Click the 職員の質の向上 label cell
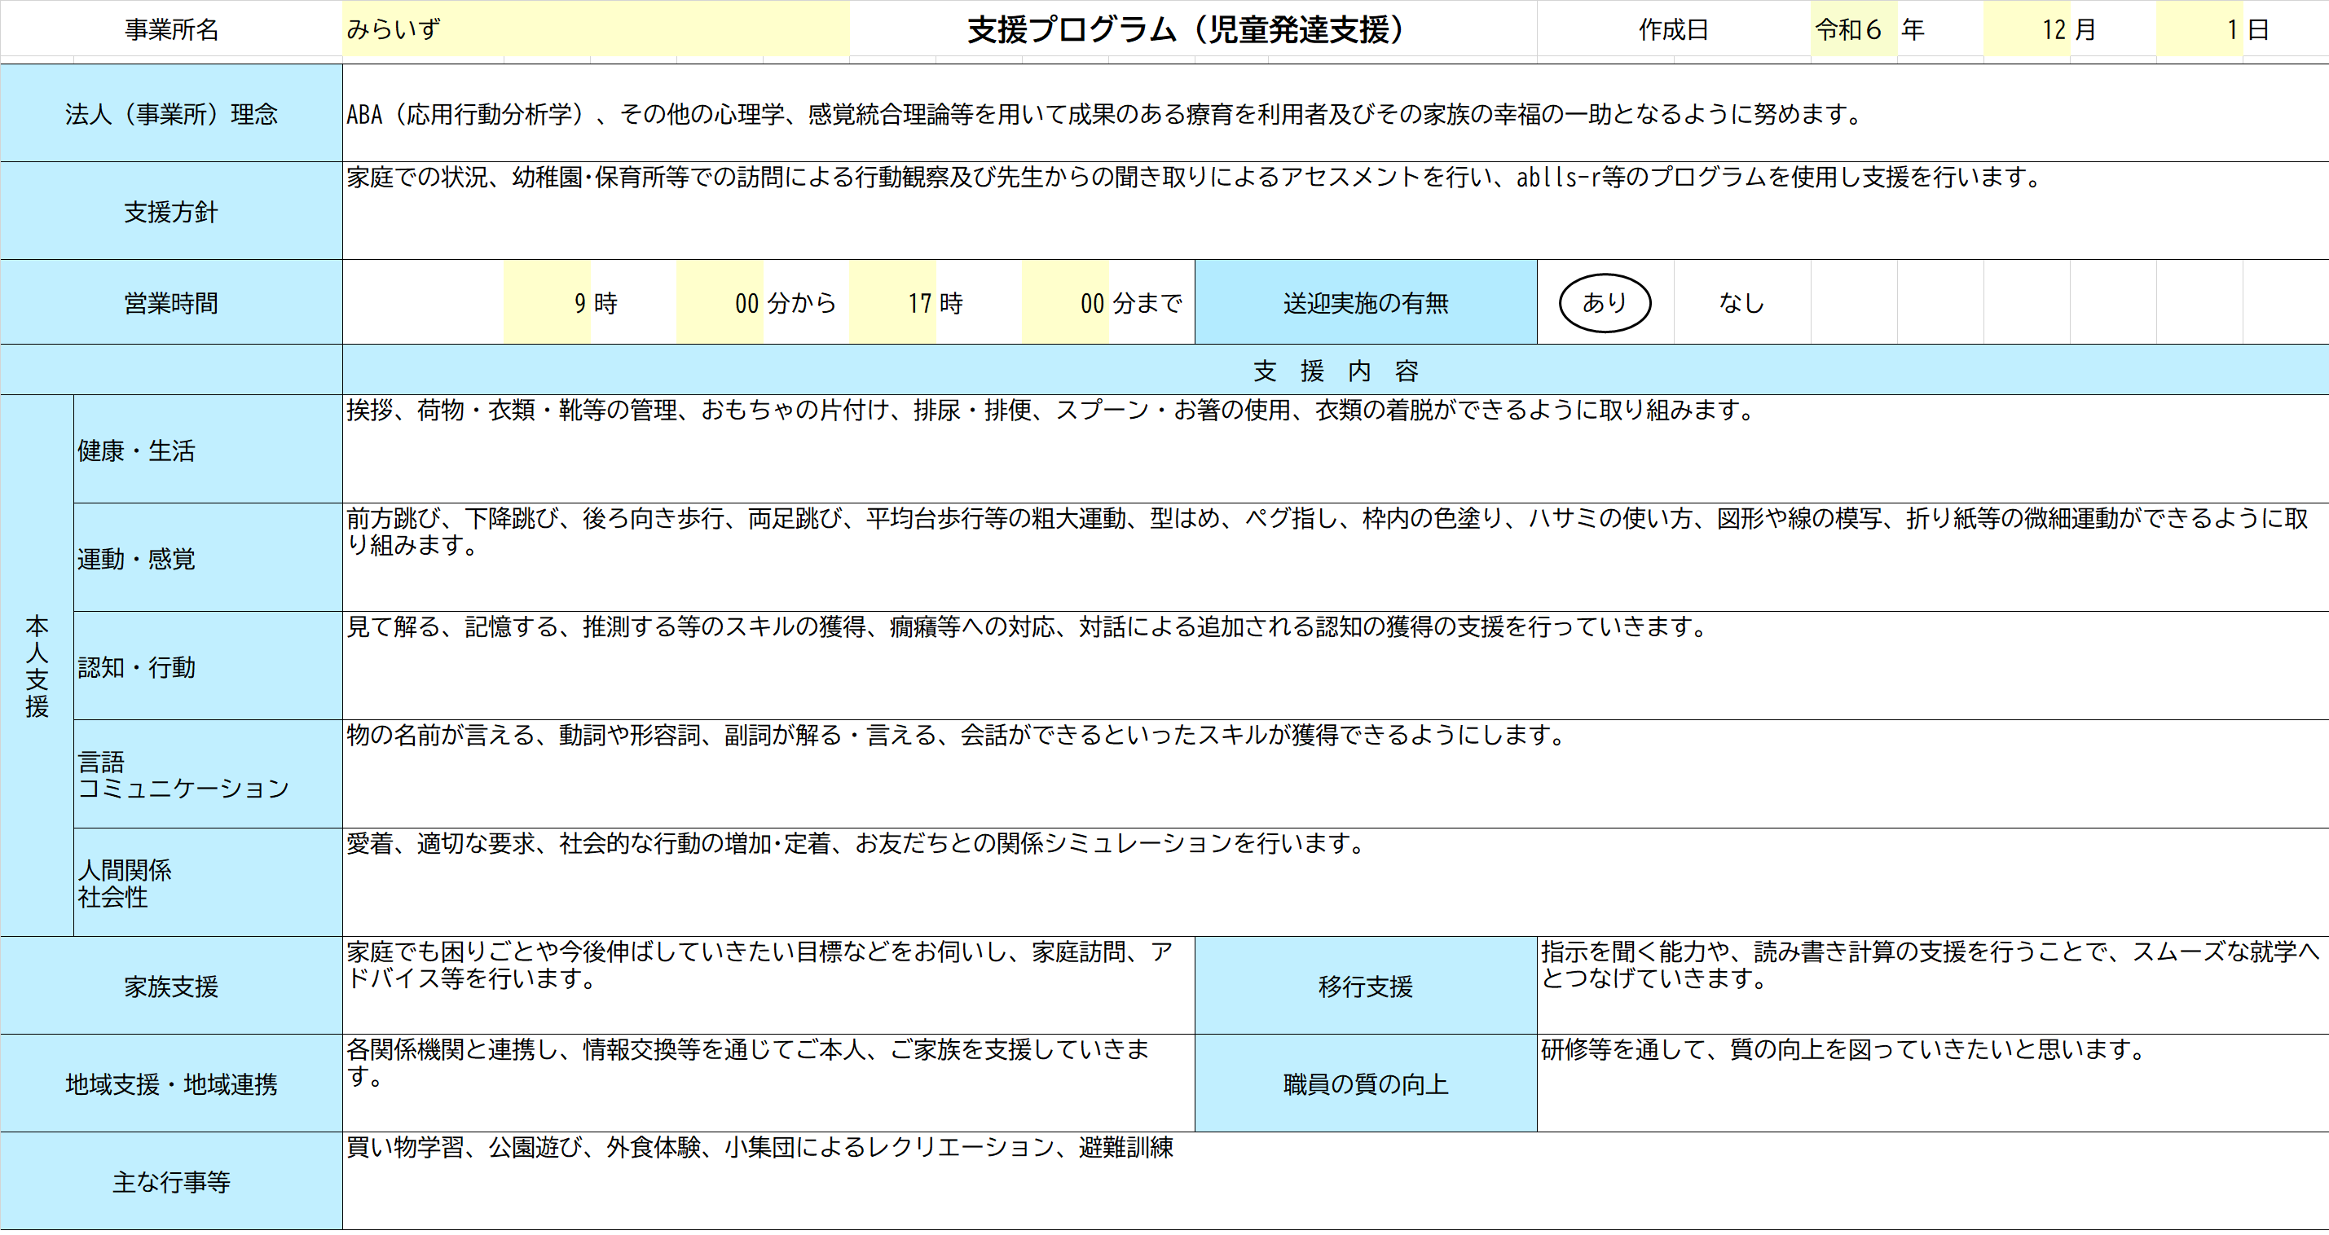Image resolution: width=2329 pixels, height=1235 pixels. click(x=1365, y=1083)
